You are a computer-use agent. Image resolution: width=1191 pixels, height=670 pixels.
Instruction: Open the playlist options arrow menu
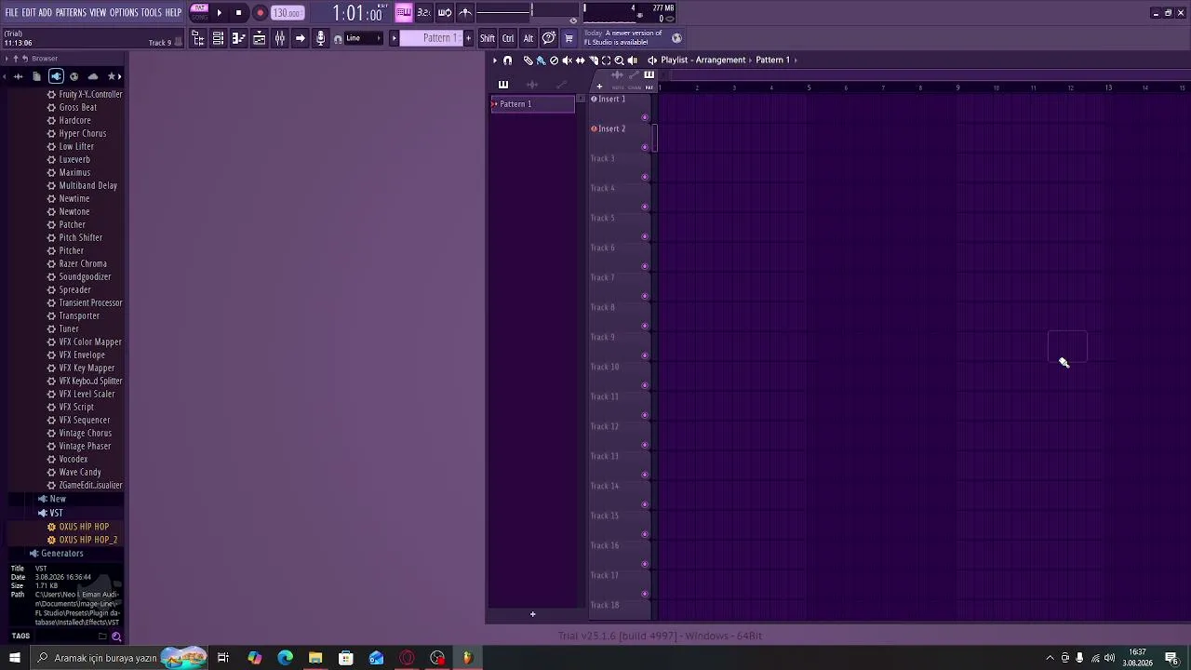pos(495,60)
